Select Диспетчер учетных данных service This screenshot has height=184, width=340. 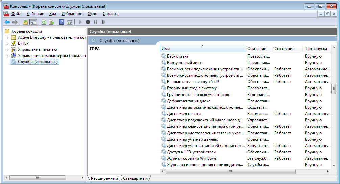coord(245,139)
